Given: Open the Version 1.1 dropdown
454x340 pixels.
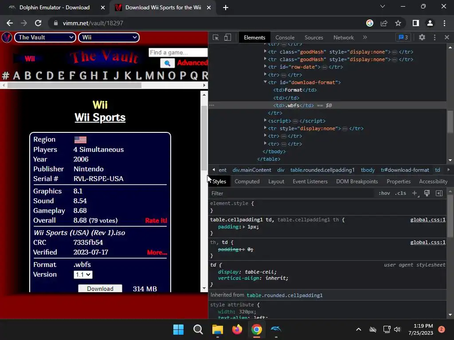Looking at the screenshot, I should tap(83, 274).
